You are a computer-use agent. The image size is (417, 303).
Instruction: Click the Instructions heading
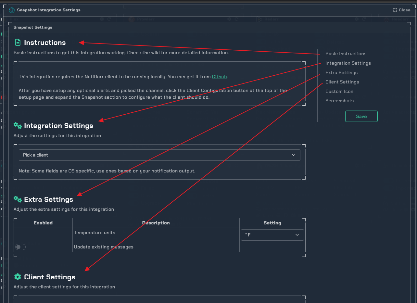[x=45, y=43]
